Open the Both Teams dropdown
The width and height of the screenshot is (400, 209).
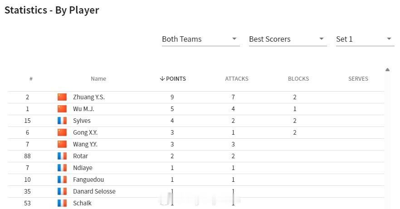(x=200, y=39)
